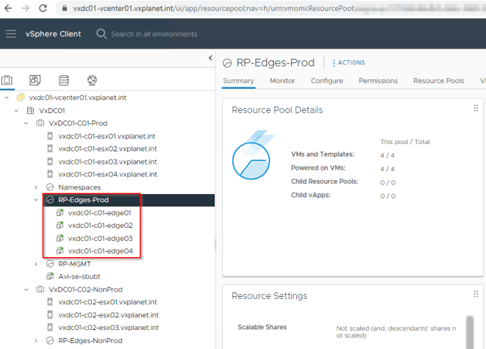This screenshot has height=349, width=486.
Task: Select host vxdc01-c01-esx02.vxplanet.int
Action: click(x=107, y=148)
